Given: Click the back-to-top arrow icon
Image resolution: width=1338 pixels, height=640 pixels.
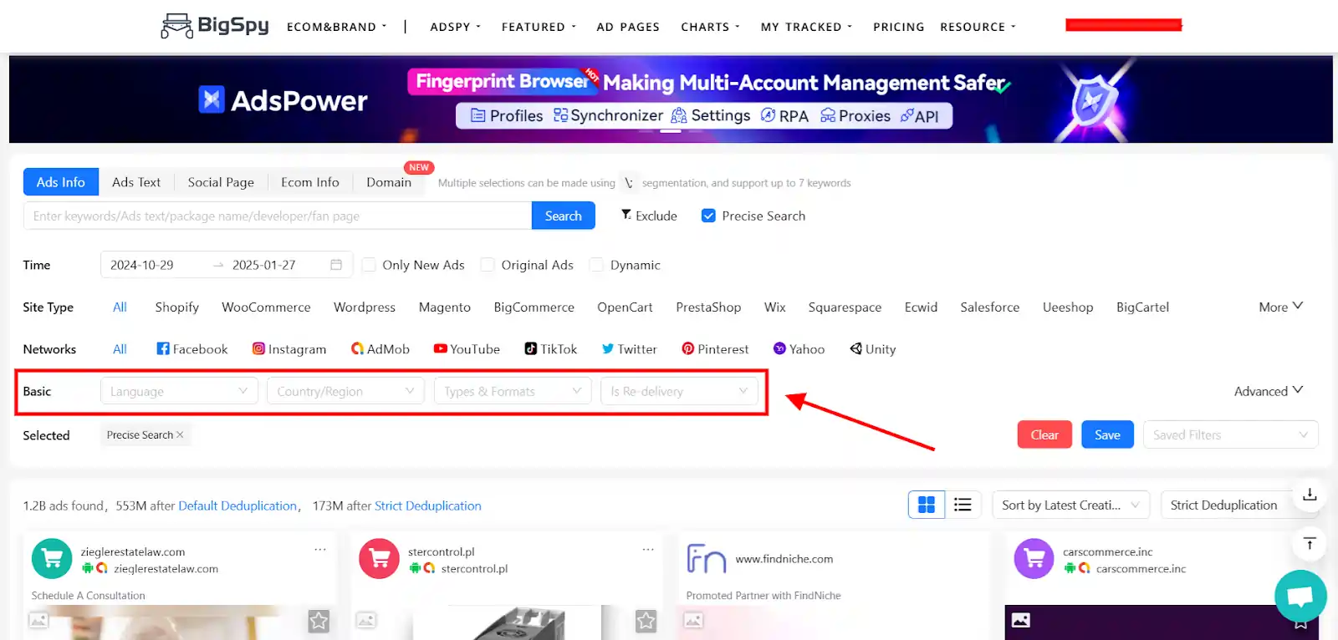Looking at the screenshot, I should click(1310, 544).
